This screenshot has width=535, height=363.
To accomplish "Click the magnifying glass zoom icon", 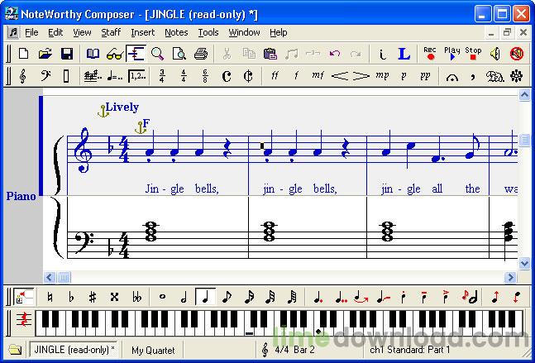I will [x=157, y=54].
